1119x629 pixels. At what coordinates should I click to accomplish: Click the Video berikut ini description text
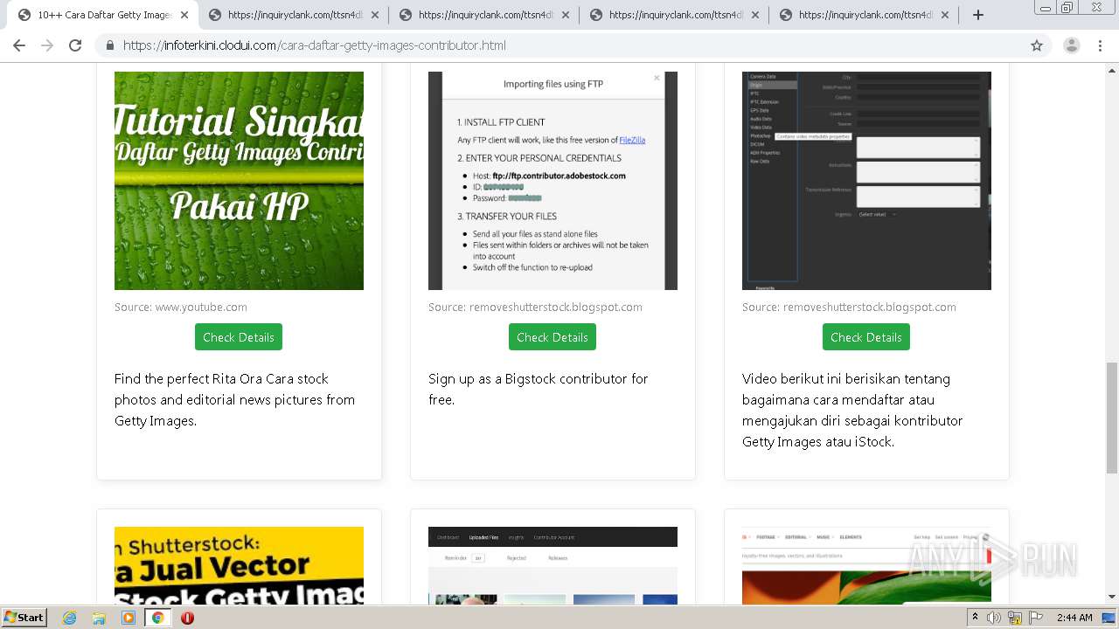click(852, 410)
